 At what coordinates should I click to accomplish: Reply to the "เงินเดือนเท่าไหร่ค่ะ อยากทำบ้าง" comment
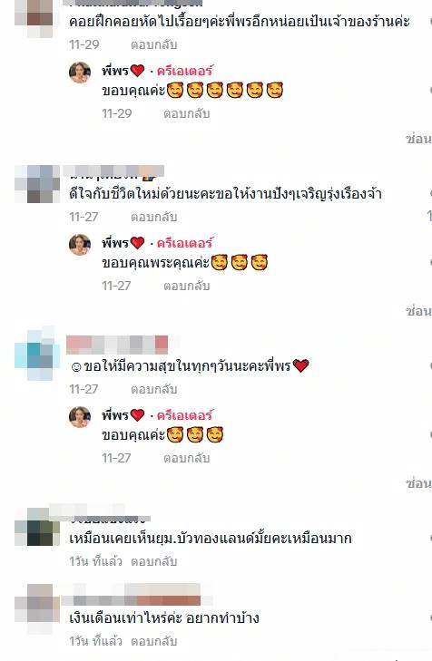(x=153, y=641)
